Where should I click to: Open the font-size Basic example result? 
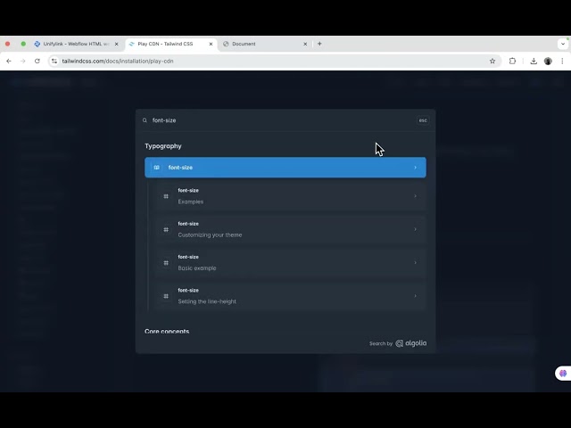290,262
